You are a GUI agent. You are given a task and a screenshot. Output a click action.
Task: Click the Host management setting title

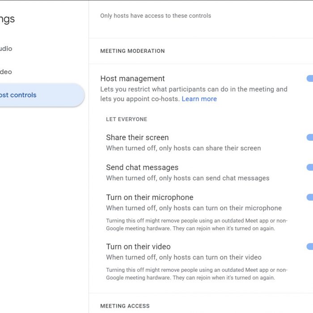tap(132, 78)
